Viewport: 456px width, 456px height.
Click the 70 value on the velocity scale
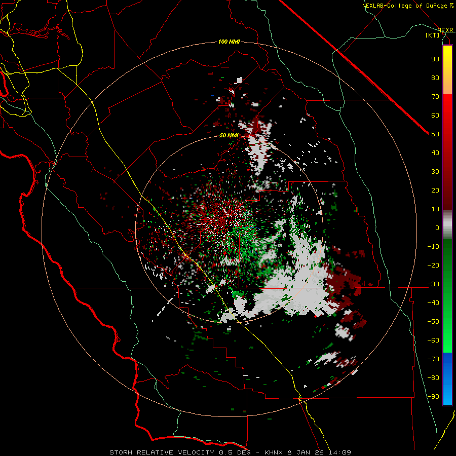click(x=435, y=97)
